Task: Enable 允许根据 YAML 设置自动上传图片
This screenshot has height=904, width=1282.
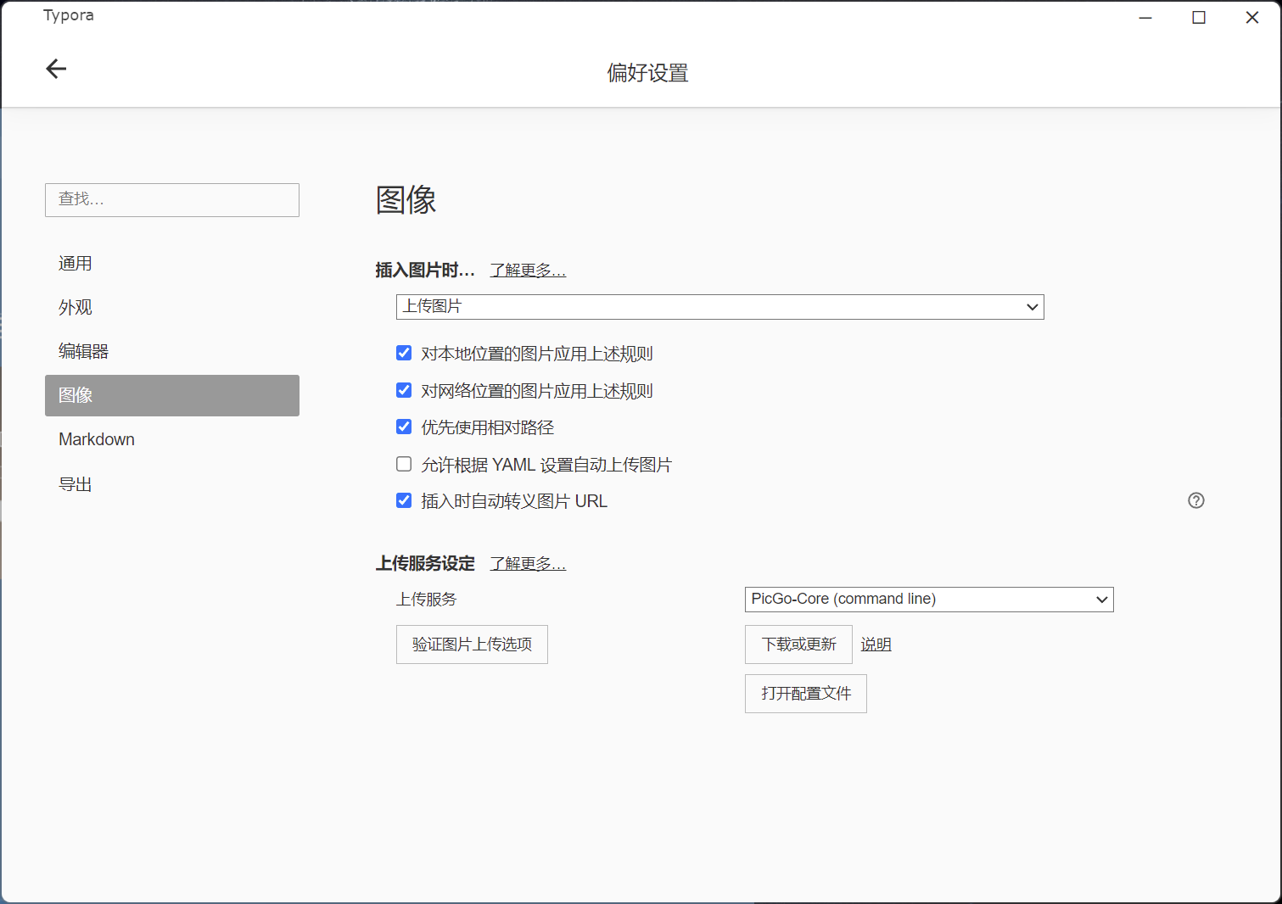Action: pyautogui.click(x=403, y=464)
